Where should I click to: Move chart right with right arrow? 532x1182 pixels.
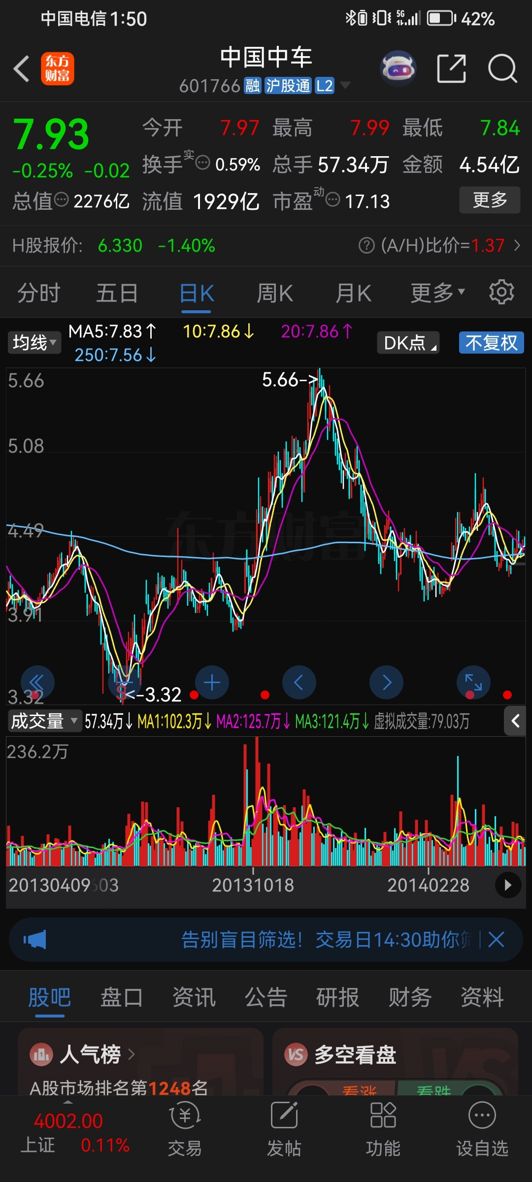[386, 683]
